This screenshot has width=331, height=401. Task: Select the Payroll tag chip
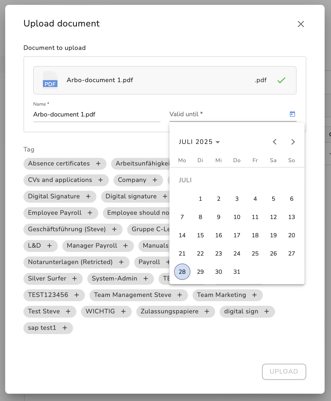coord(152,262)
